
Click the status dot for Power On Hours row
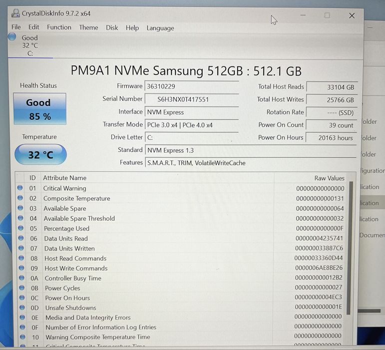[x=22, y=297]
